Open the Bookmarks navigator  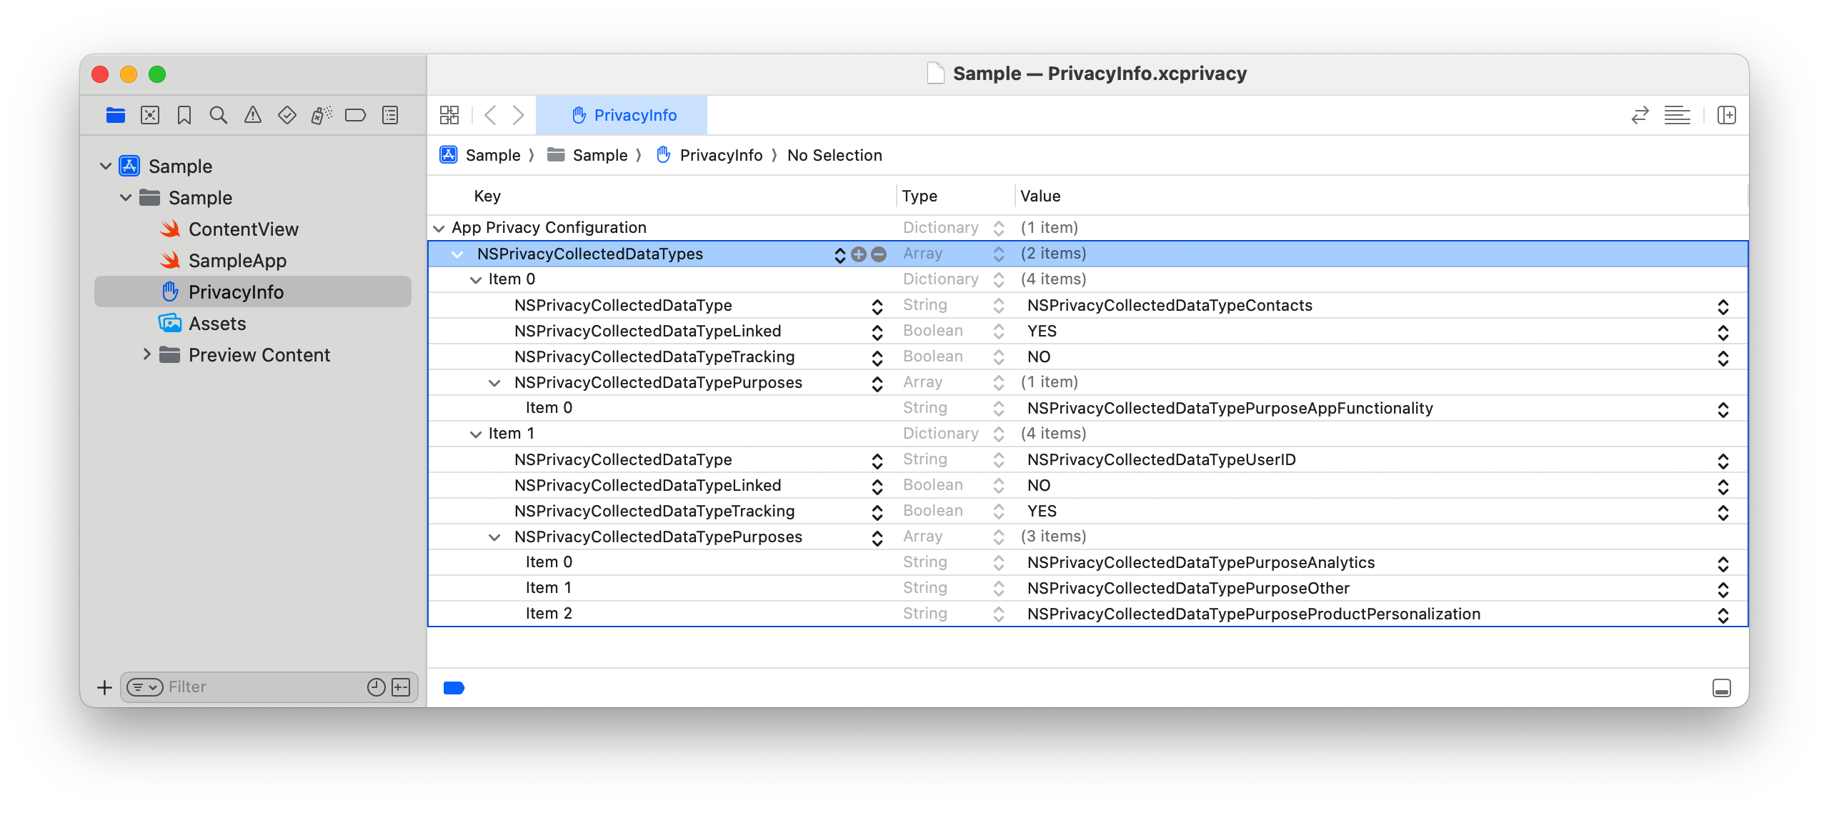point(184,114)
